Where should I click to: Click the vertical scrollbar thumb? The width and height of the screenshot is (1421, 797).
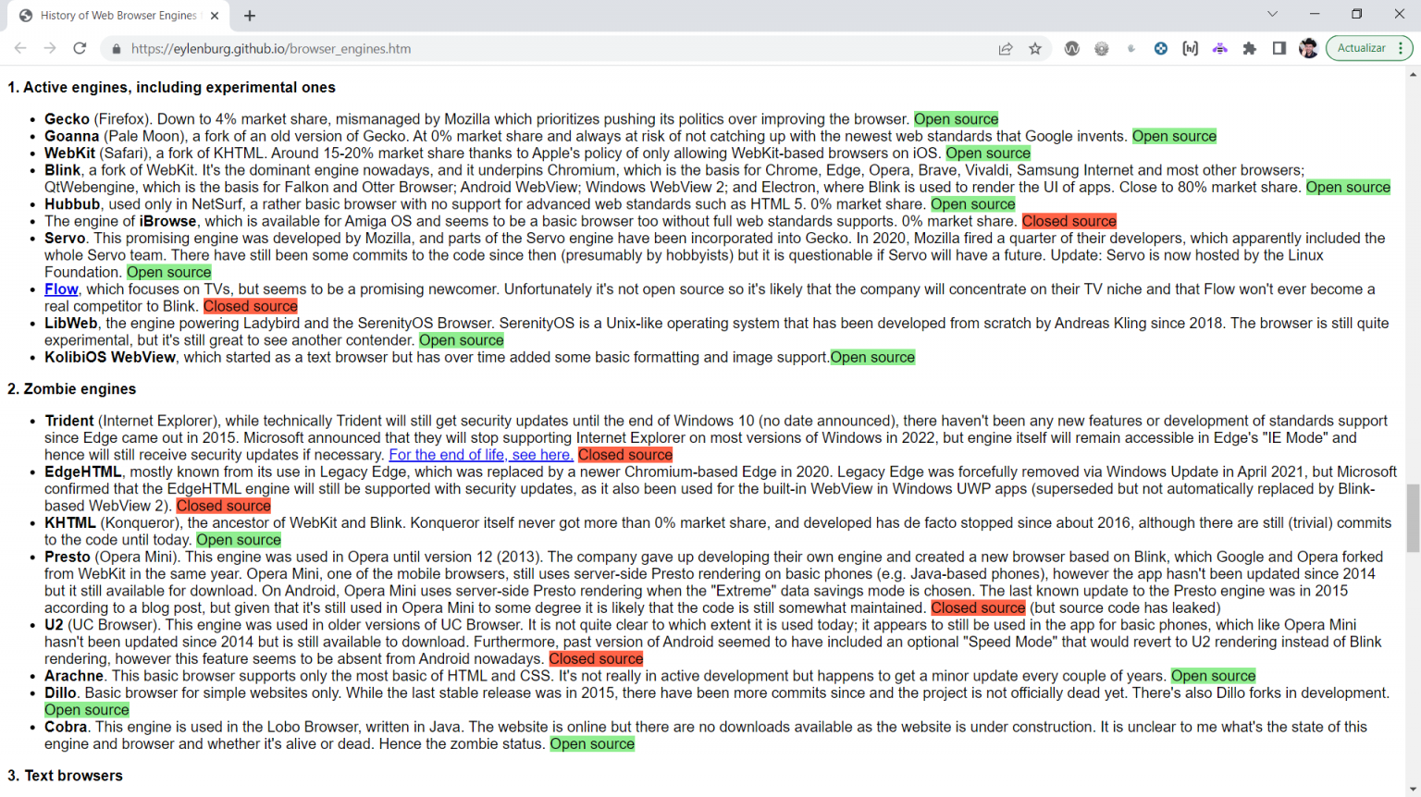[1413, 518]
